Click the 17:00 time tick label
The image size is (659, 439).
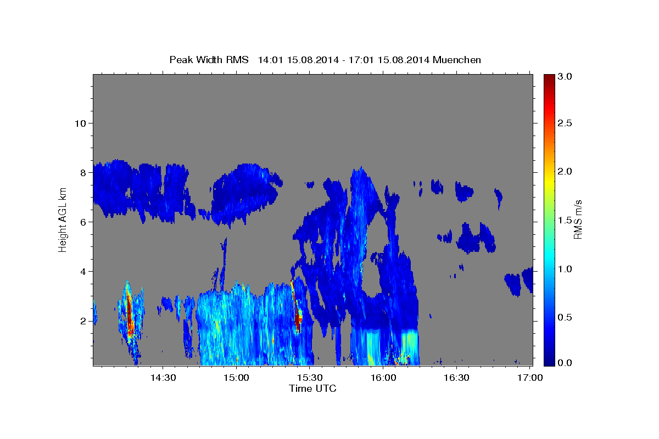(529, 378)
